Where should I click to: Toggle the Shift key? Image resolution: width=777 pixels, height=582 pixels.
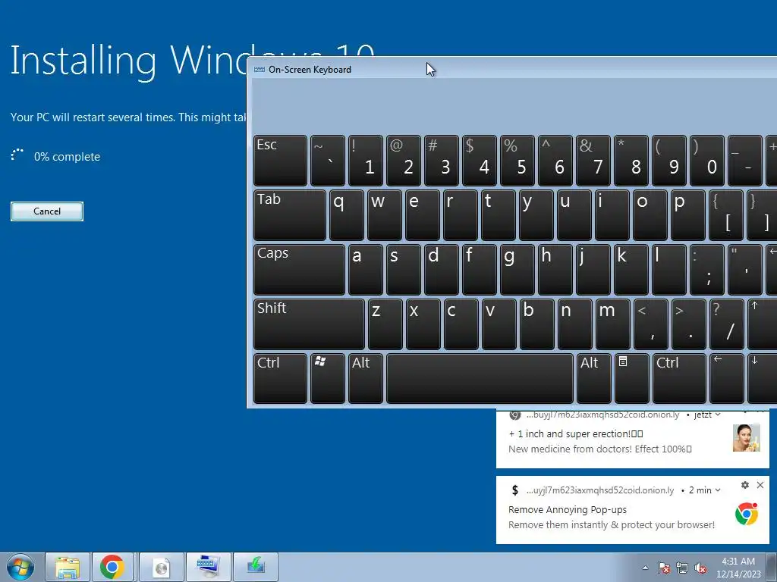tap(310, 324)
